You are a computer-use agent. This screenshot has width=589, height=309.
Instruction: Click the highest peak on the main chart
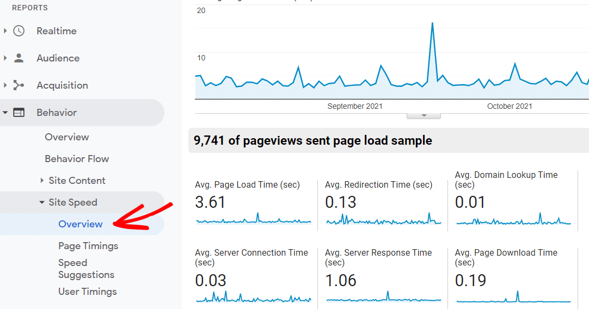(x=432, y=23)
